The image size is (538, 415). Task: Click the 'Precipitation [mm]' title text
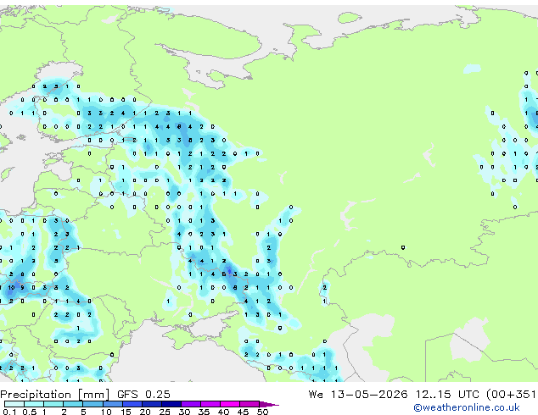(55, 395)
